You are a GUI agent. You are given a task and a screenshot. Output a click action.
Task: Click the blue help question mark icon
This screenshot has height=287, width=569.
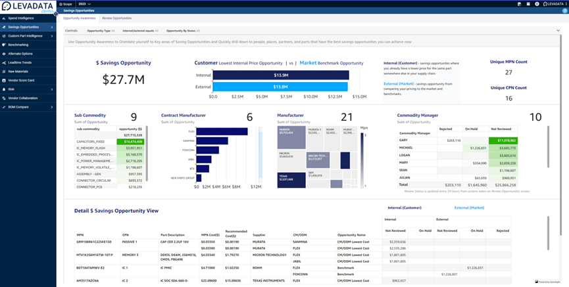point(564,11)
